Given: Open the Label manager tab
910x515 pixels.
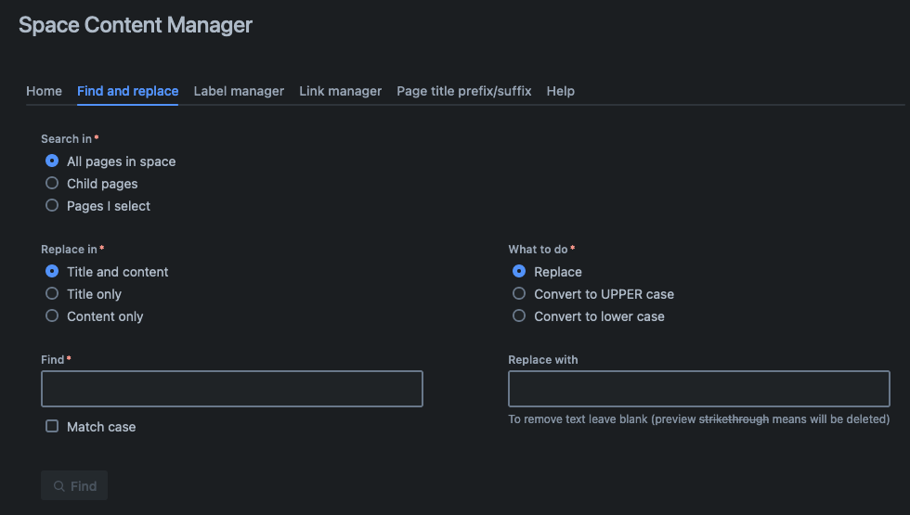Looking at the screenshot, I should point(239,91).
